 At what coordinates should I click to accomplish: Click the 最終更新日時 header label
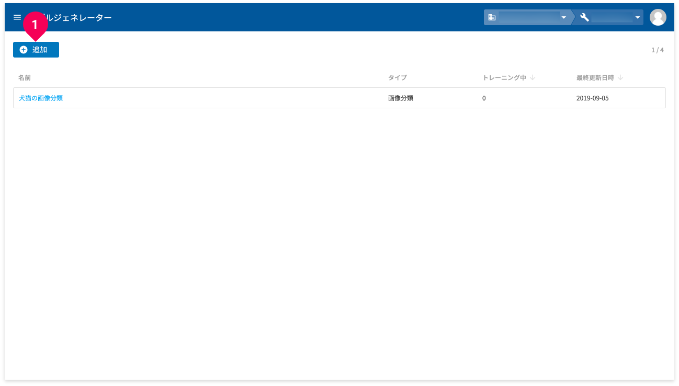(595, 77)
